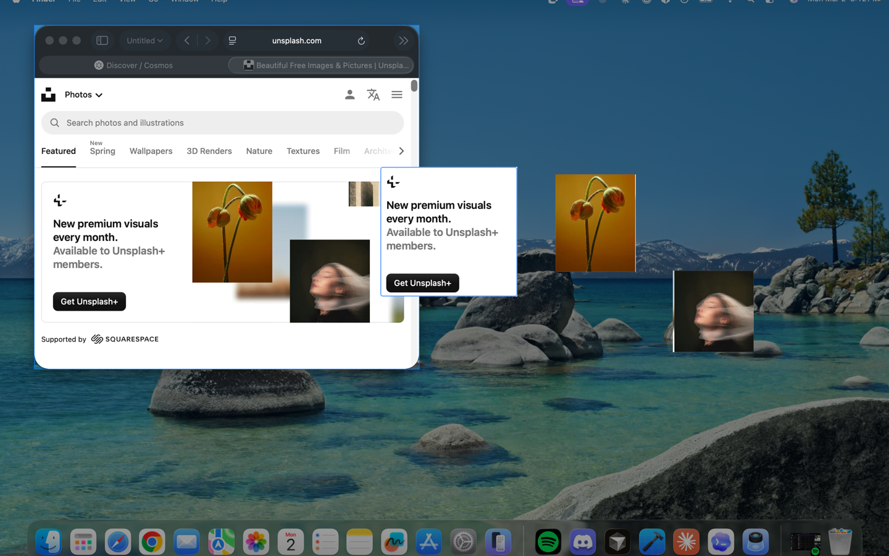
Task: Open the Wallpapers category
Action: tap(151, 151)
